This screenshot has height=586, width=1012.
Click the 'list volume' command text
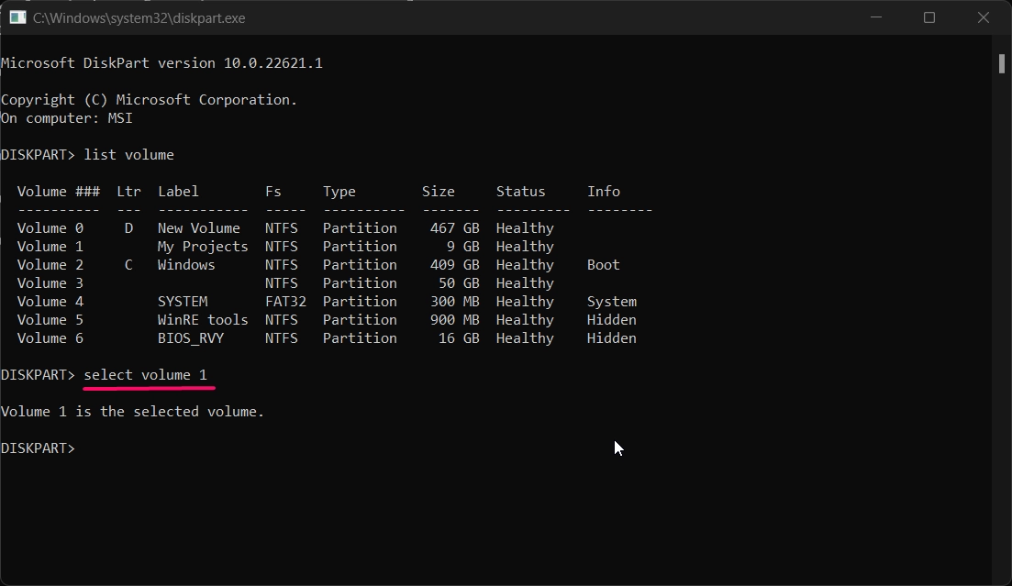tap(129, 155)
